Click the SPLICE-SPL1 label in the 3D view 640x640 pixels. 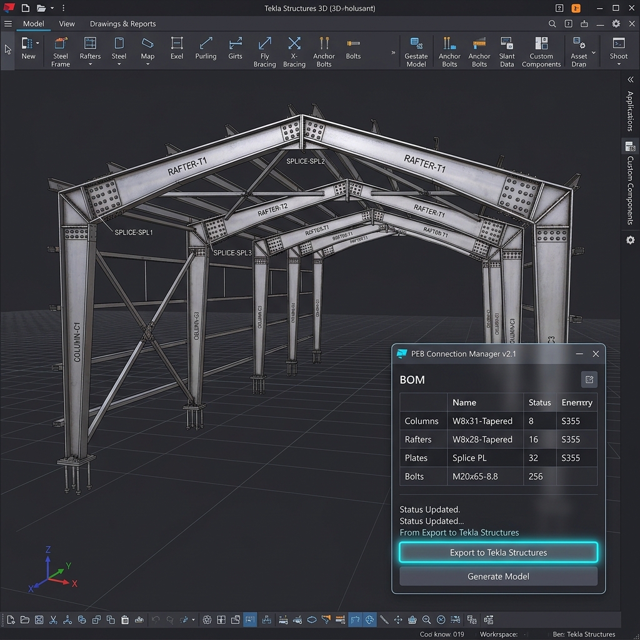pos(134,232)
